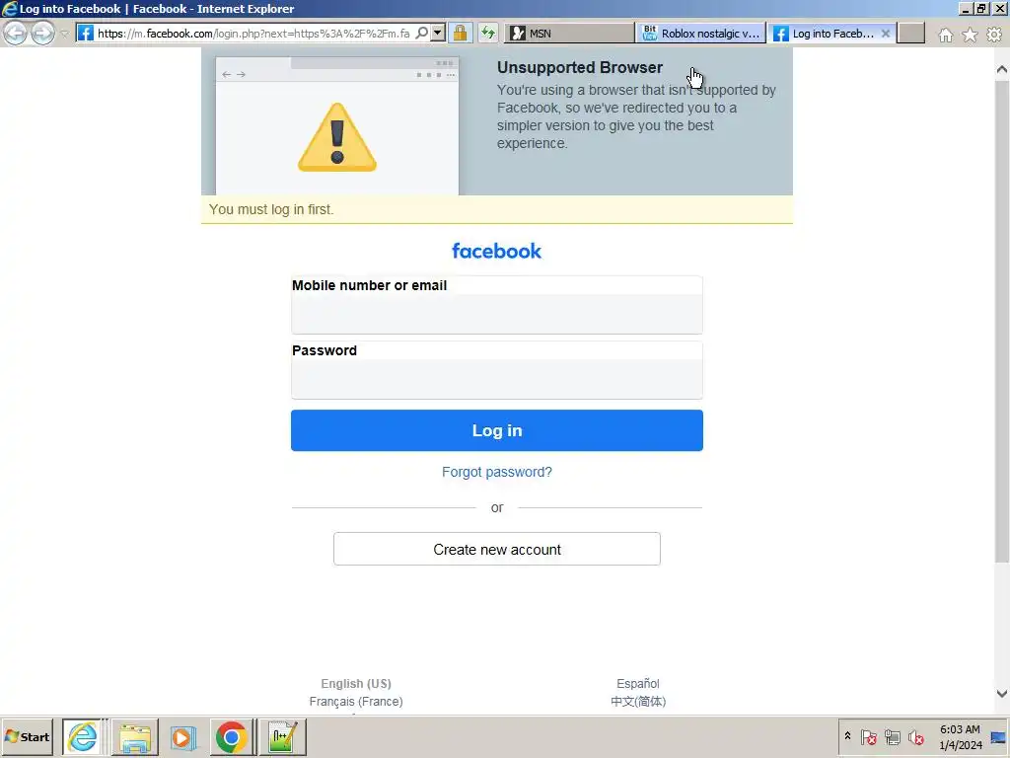Click the browser Back arrow button

15,33
